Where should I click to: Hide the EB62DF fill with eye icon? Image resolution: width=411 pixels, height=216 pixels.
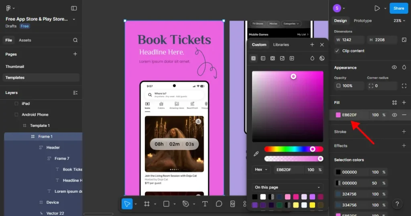click(394, 115)
